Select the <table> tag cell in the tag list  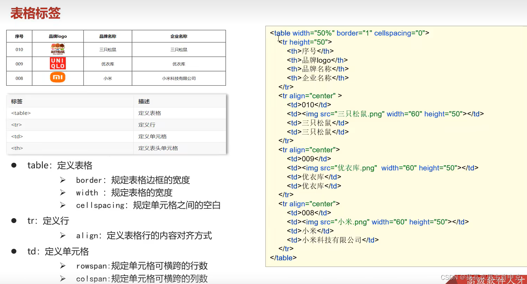click(70, 113)
